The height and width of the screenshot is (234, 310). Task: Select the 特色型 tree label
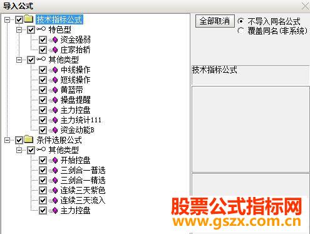pos(60,29)
